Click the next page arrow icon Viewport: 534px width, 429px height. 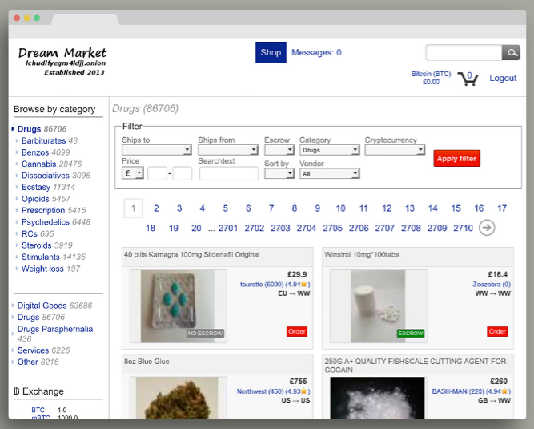(487, 228)
